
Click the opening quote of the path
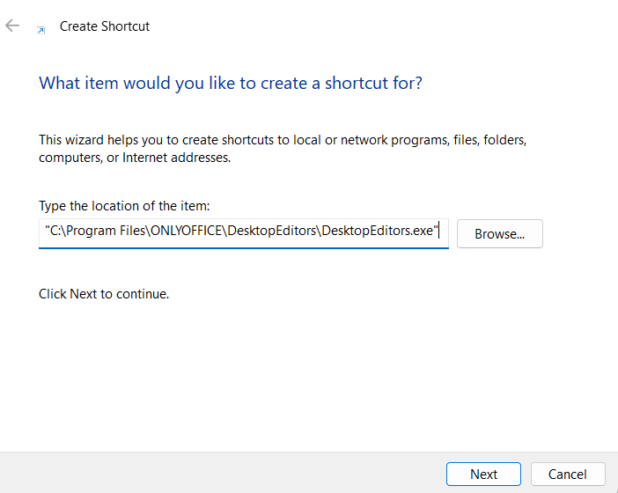(48, 228)
